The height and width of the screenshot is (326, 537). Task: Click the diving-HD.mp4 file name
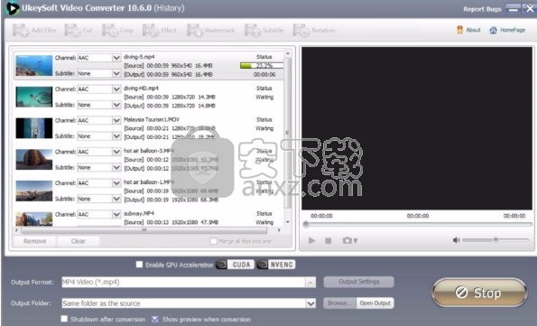(141, 88)
